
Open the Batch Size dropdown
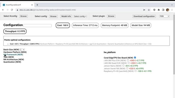tap(22, 50)
